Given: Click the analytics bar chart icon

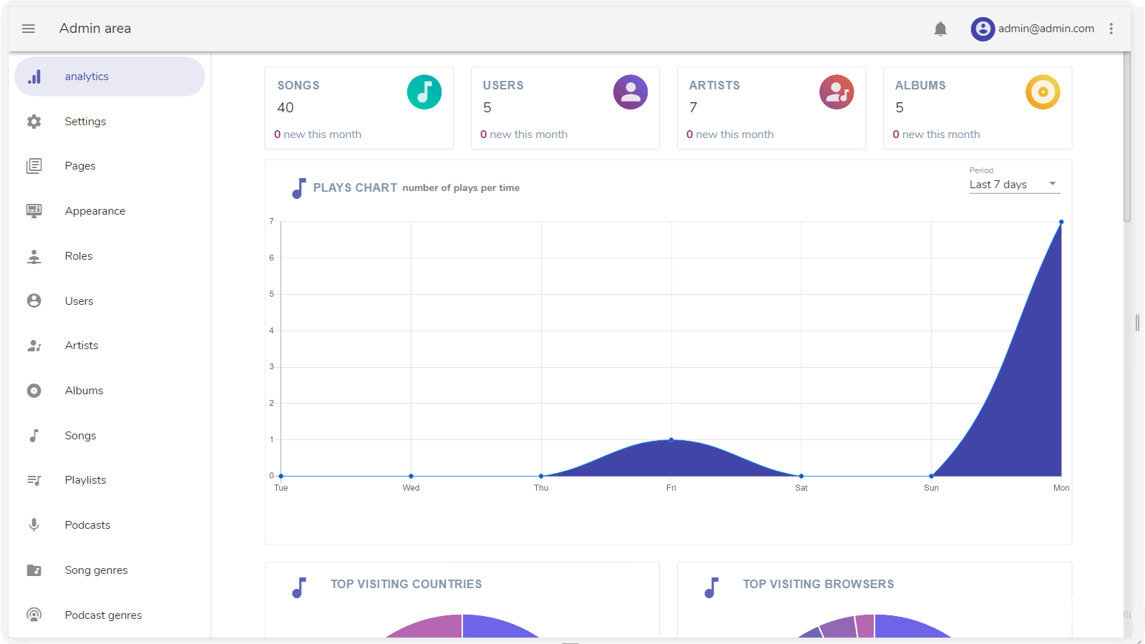Looking at the screenshot, I should pos(34,77).
